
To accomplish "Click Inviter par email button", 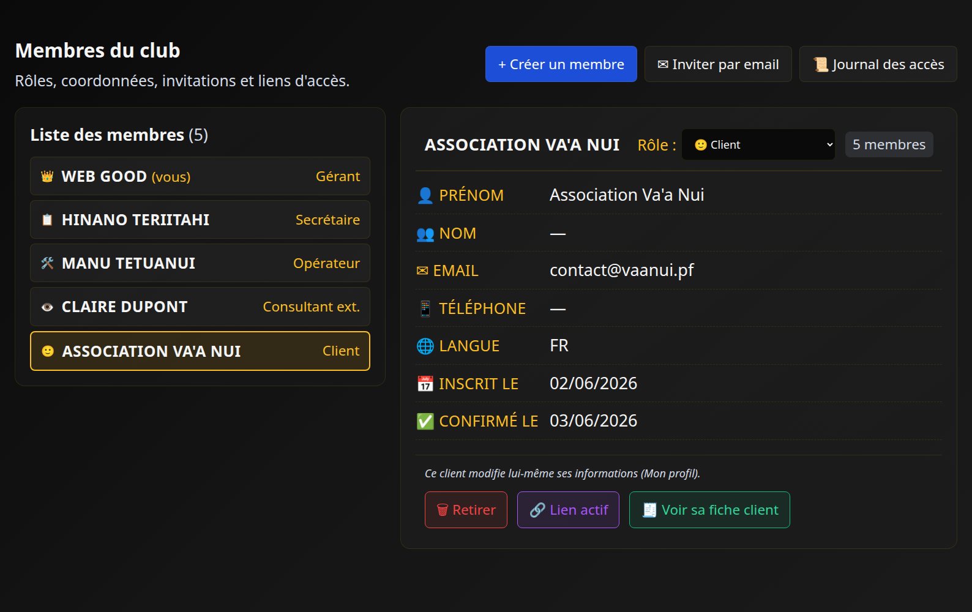I will 718,64.
